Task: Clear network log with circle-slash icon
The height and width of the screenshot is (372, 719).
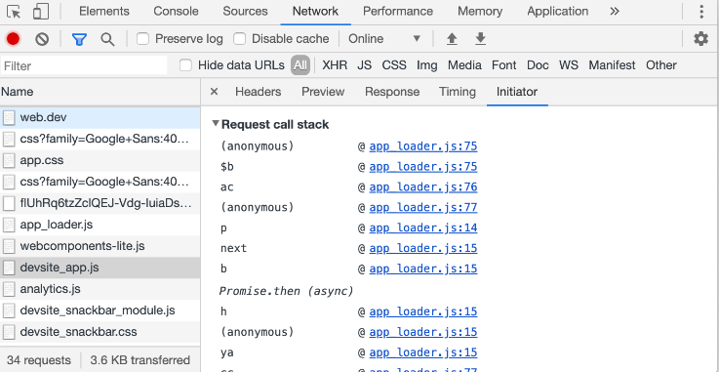Action: (x=42, y=39)
